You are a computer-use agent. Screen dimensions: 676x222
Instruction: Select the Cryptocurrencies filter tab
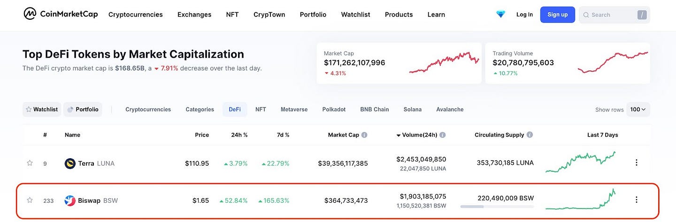point(148,109)
